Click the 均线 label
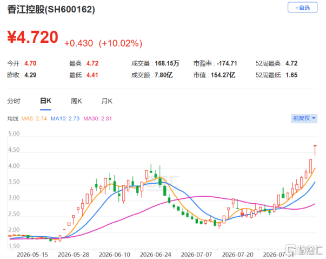326x259 pixels. click(x=12, y=119)
